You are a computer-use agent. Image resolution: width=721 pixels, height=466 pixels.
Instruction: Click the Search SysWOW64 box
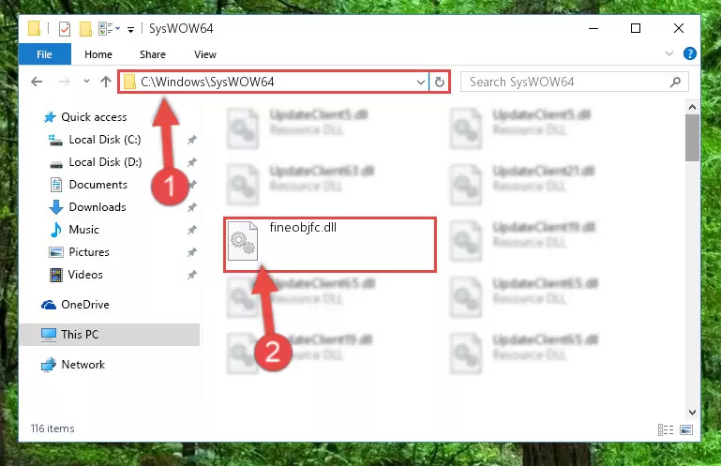point(575,82)
